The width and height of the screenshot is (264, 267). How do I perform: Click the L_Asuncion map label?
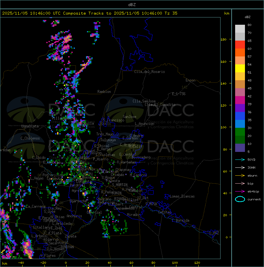pos(144,124)
